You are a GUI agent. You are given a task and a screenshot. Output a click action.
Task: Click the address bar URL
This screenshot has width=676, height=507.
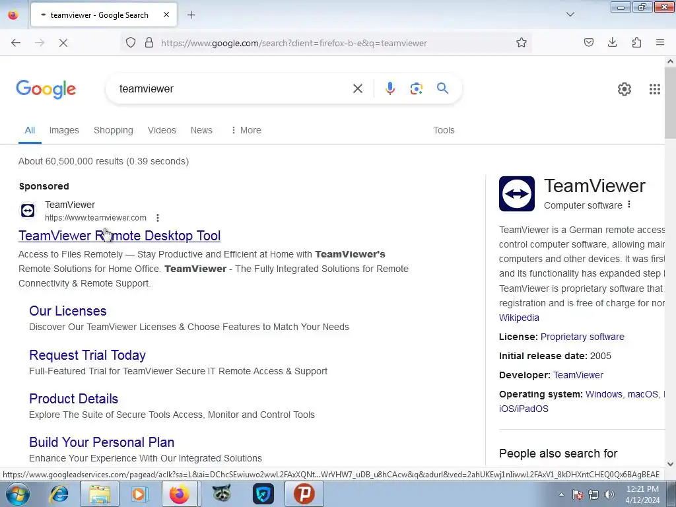294,43
